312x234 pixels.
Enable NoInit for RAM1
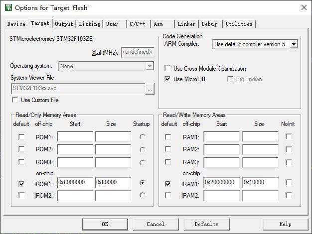tap(289, 136)
